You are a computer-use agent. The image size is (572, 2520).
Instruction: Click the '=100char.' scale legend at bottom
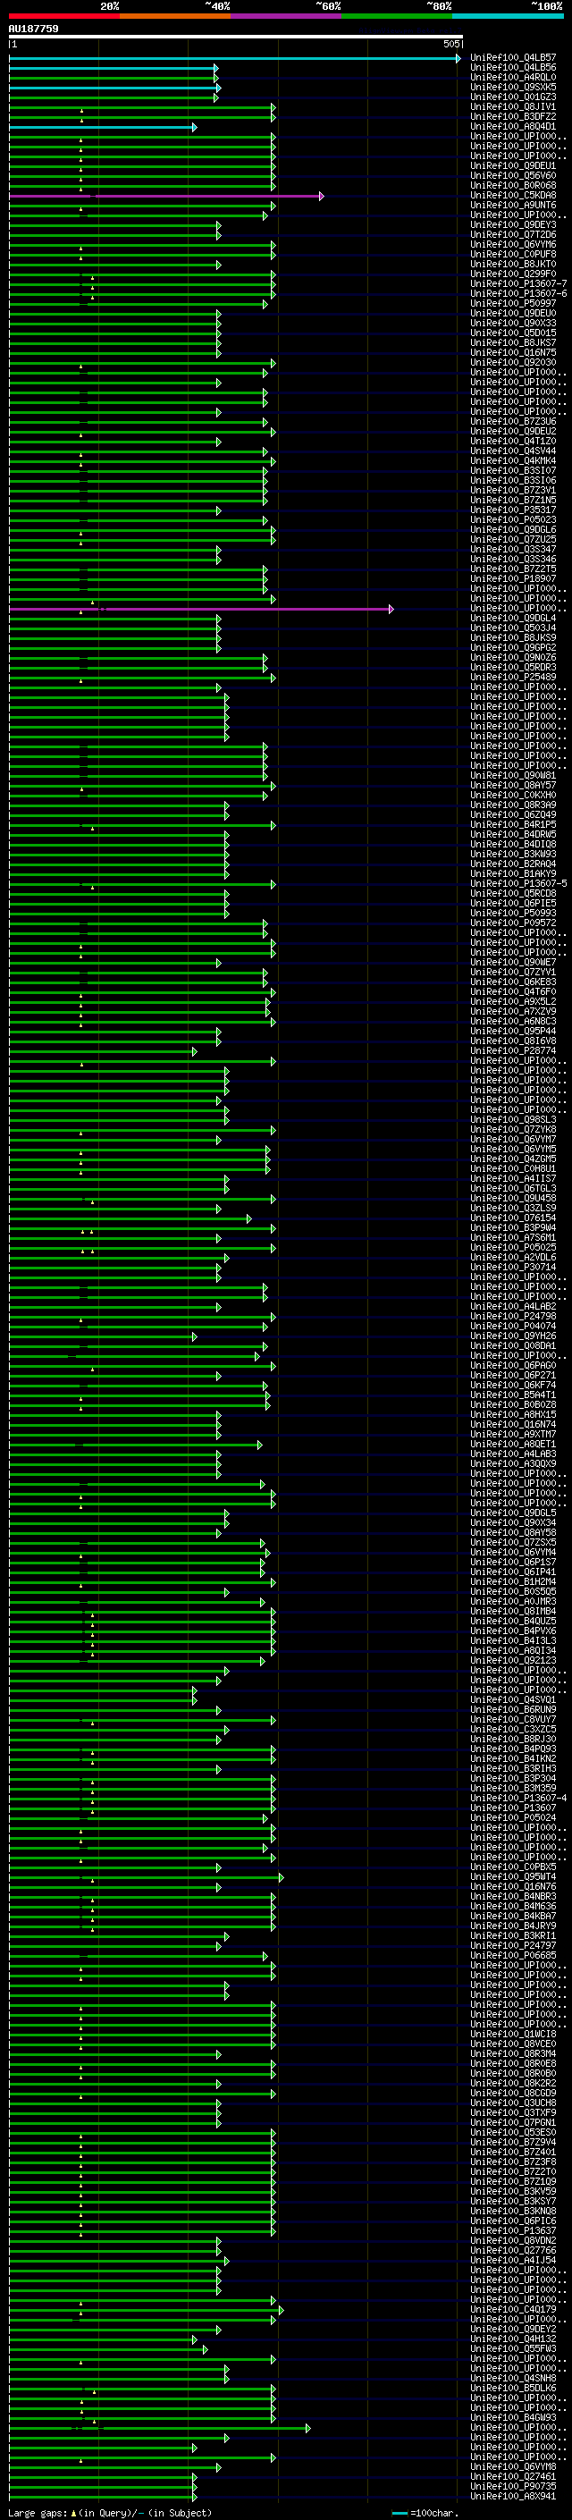[434, 2513]
